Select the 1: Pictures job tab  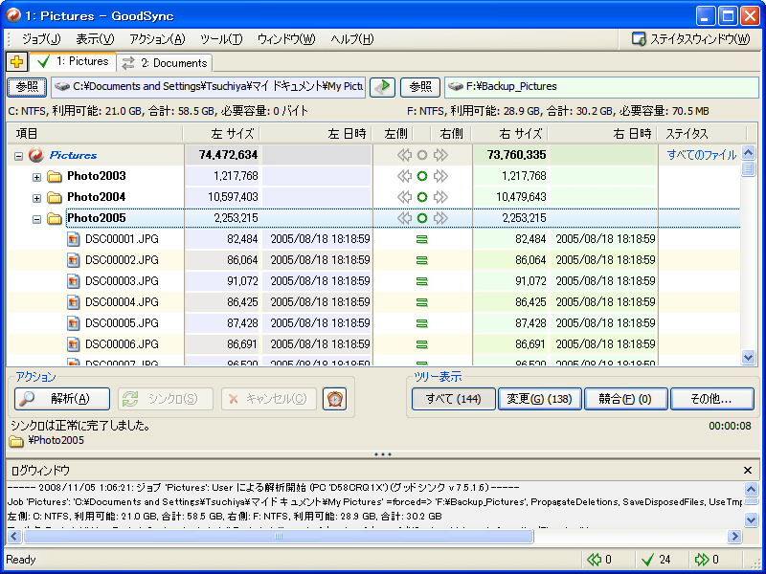[73, 61]
